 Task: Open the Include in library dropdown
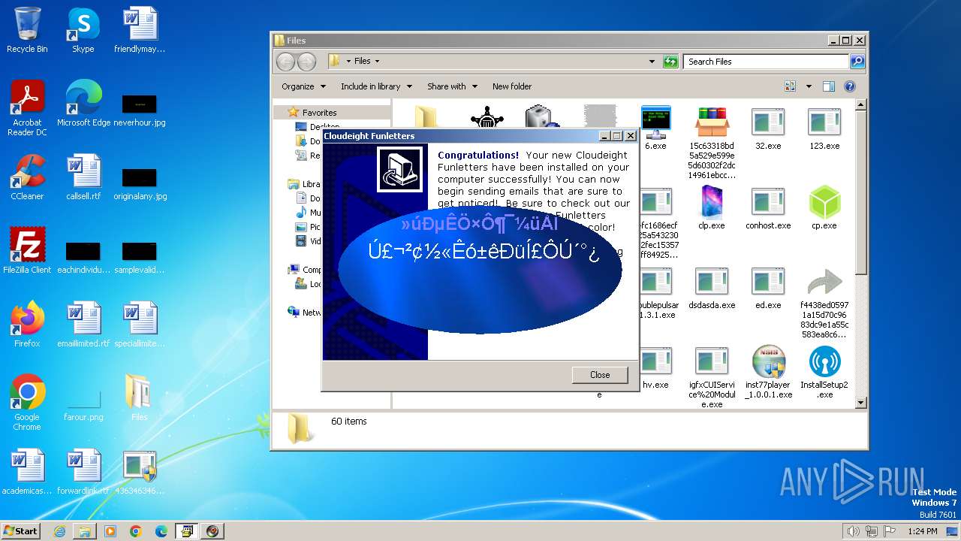376,86
